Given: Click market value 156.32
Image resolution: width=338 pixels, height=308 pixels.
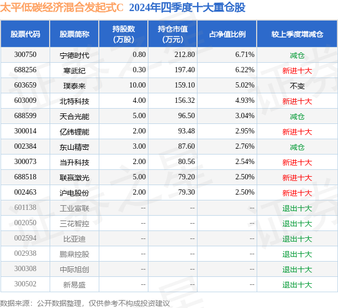Looking at the screenshot, I should [184, 100].
